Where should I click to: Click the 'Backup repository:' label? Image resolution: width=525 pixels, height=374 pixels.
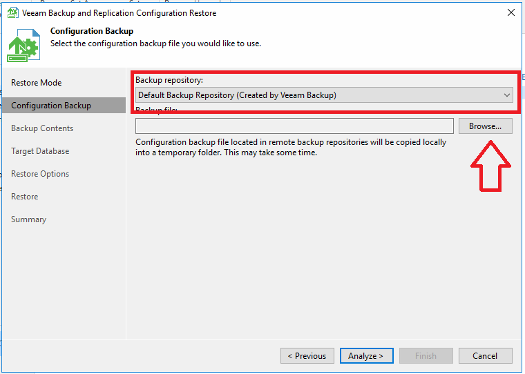[169, 80]
